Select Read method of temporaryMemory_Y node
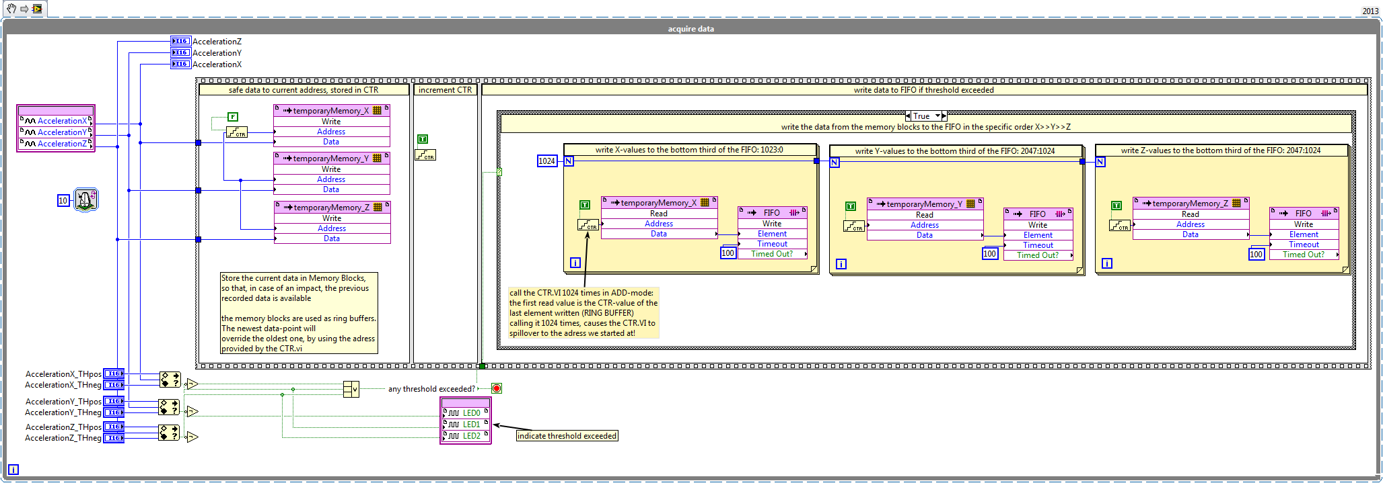The height and width of the screenshot is (483, 1383). tap(925, 215)
